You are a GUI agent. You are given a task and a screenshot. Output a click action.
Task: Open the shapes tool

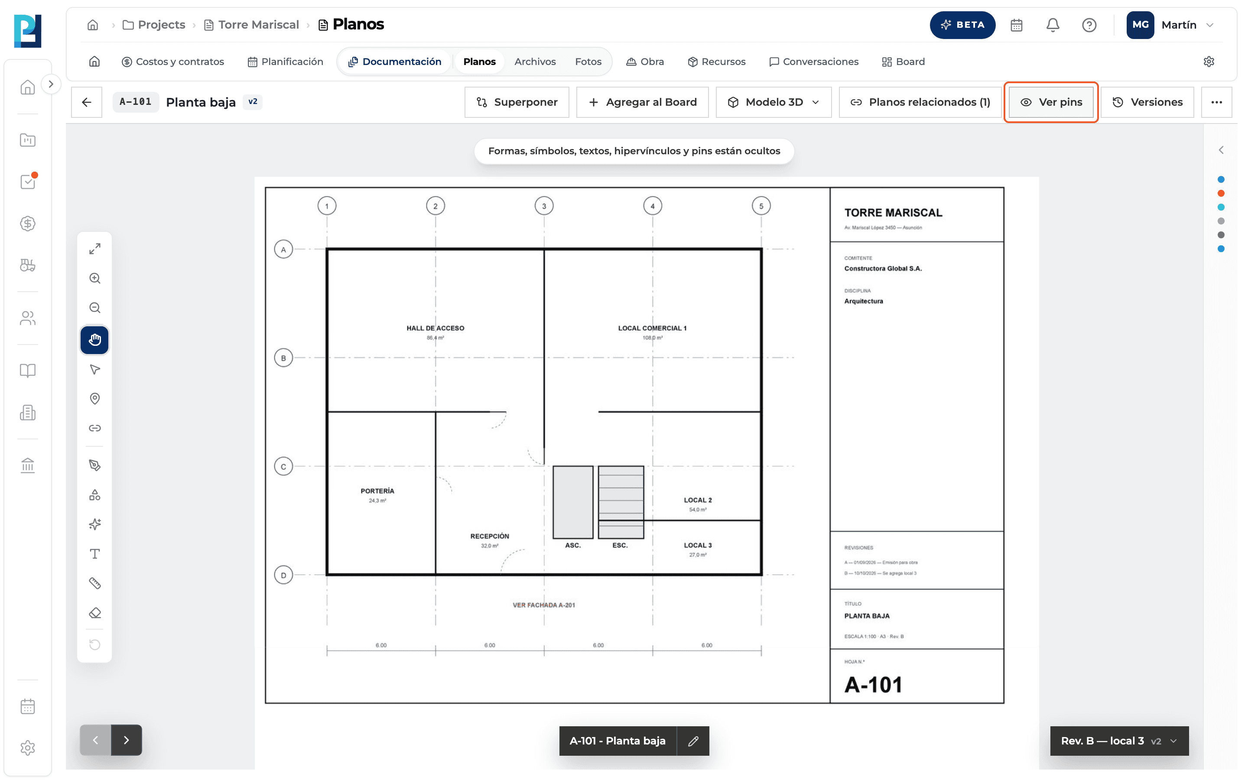[94, 495]
